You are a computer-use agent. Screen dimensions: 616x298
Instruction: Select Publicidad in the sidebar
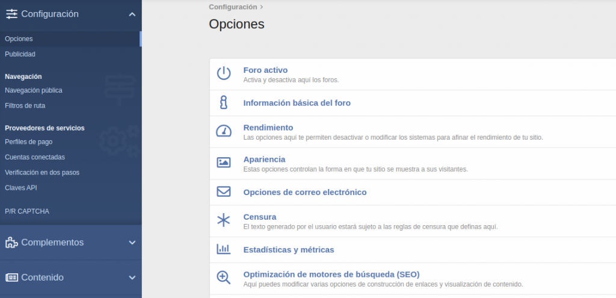click(x=20, y=54)
